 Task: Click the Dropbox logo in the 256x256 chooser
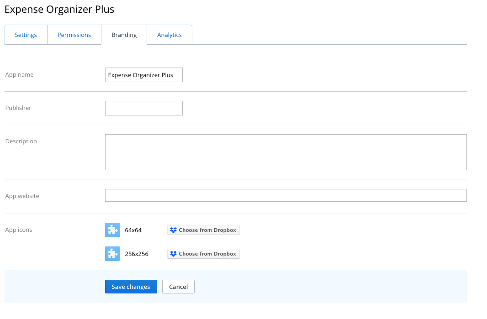[173, 254]
